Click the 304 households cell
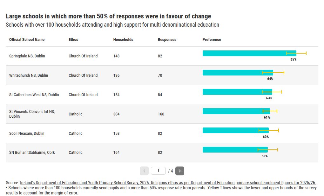Viewport: 324px width, 196px height. click(x=116, y=114)
